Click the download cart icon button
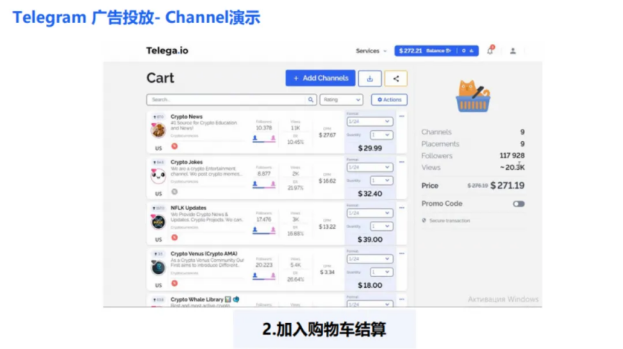This screenshot has width=623, height=349. click(370, 78)
